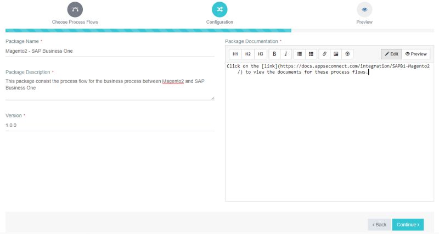Screen dimensions: 439x234
Task: Click the Package Name input field
Action: tap(110, 51)
